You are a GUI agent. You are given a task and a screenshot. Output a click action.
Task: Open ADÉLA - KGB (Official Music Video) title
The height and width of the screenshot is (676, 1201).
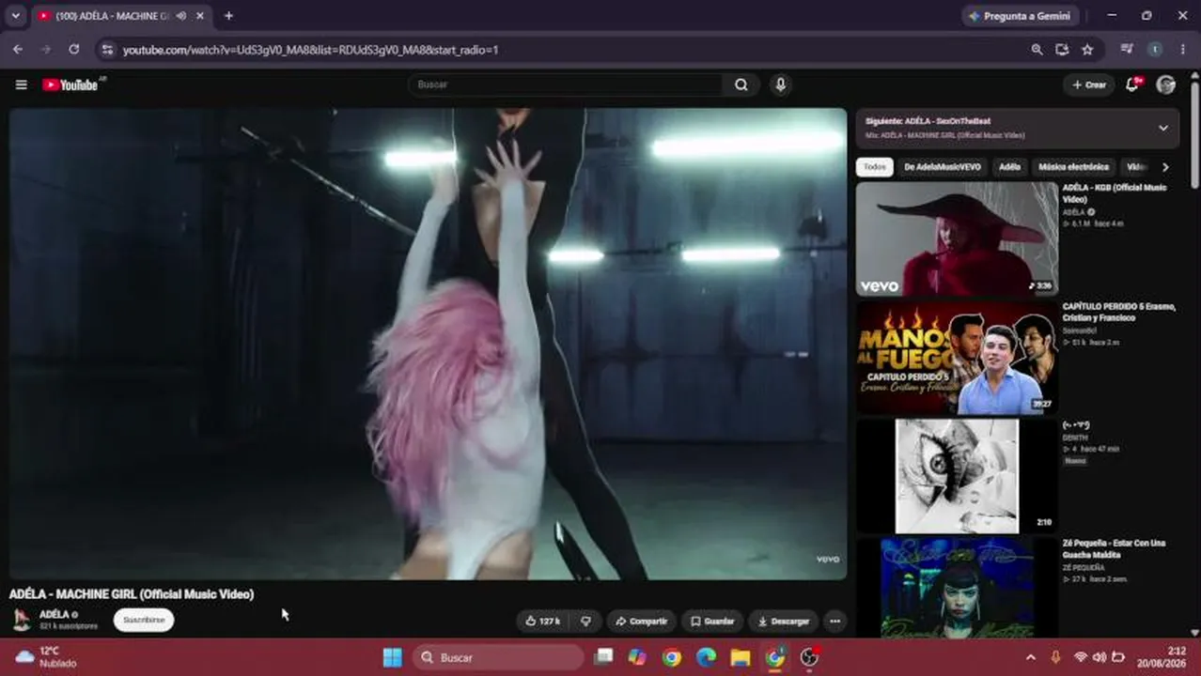1115,193
